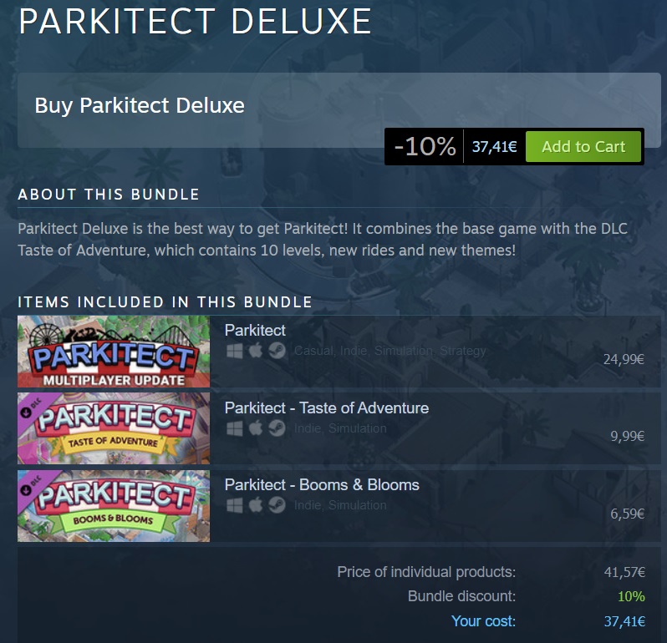This screenshot has width=667, height=643.
Task: Add Parkitect Deluxe to cart
Action: click(x=583, y=147)
